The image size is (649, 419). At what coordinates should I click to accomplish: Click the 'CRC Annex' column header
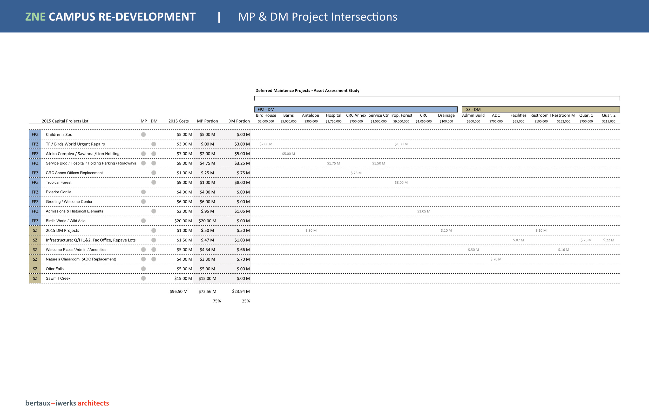[356, 115]
